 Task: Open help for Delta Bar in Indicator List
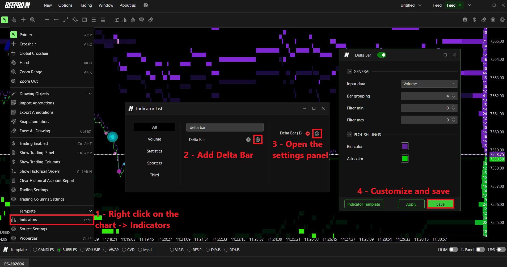248,139
